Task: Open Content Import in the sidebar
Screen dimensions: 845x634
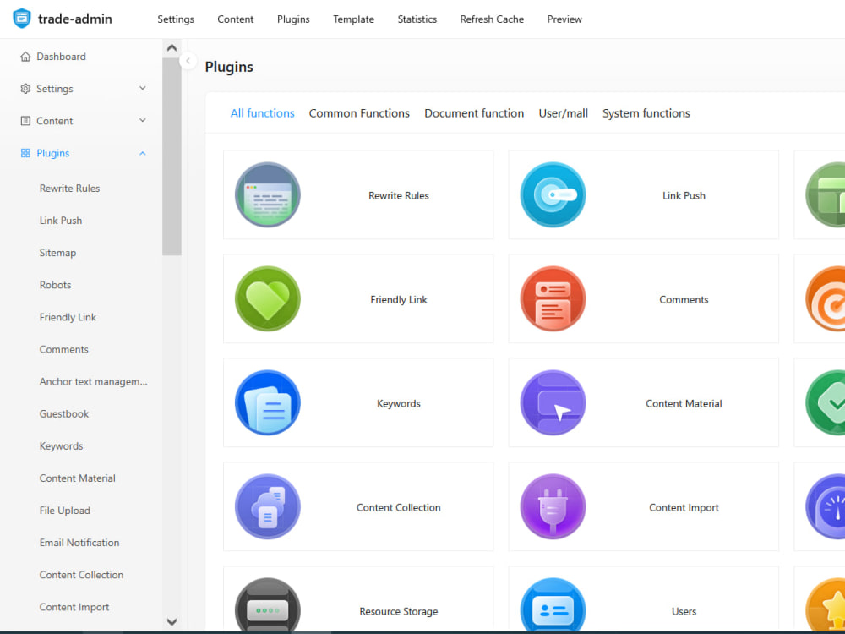Action: [74, 607]
